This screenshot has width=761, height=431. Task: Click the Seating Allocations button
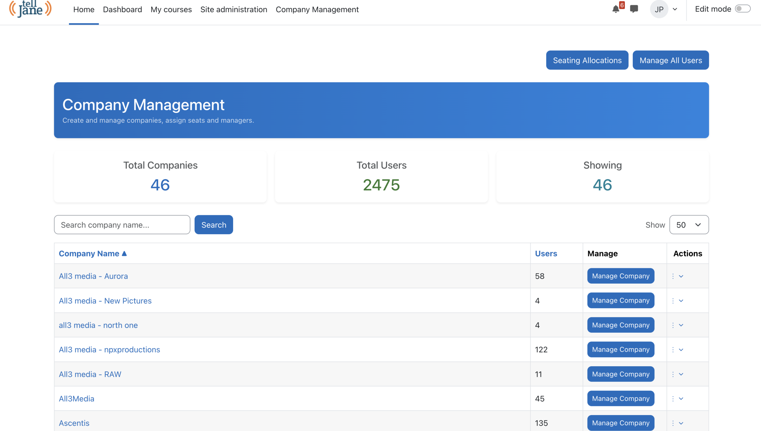[587, 60]
